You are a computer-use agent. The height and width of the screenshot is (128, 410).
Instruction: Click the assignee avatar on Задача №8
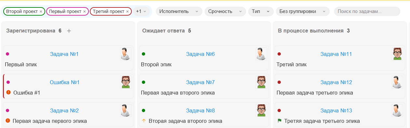coord(261,110)
